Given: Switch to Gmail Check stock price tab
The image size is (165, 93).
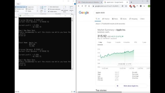Looking at the screenshot, I should point(90,2).
